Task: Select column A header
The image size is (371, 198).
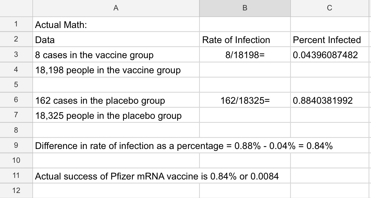Action: pyautogui.click(x=116, y=8)
